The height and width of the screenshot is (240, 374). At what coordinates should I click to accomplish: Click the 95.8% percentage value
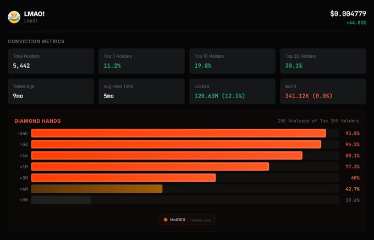coord(353,133)
